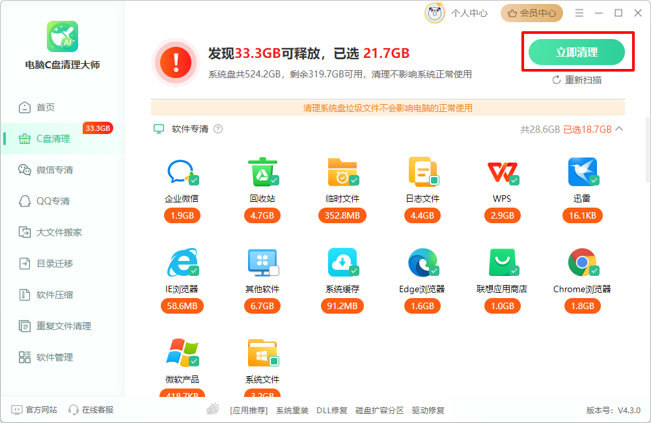The image size is (651, 423).
Task: Toggle the 系统文件 partial checkbox
Action: pyautogui.click(x=274, y=362)
